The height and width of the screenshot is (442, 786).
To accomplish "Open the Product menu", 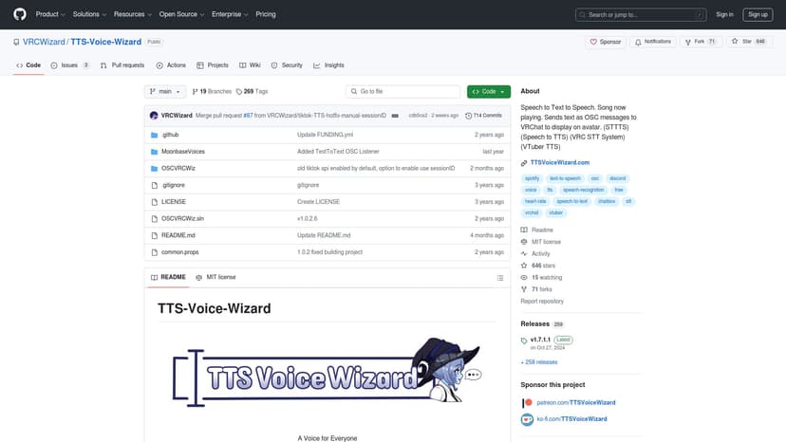I will click(50, 14).
